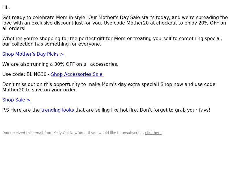The image size is (231, 173).
Task: Unsubscribe via the click here link
Action: tap(153, 133)
